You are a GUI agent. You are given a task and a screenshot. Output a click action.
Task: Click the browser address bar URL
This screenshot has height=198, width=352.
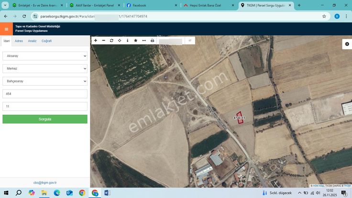pyautogui.click(x=94, y=16)
